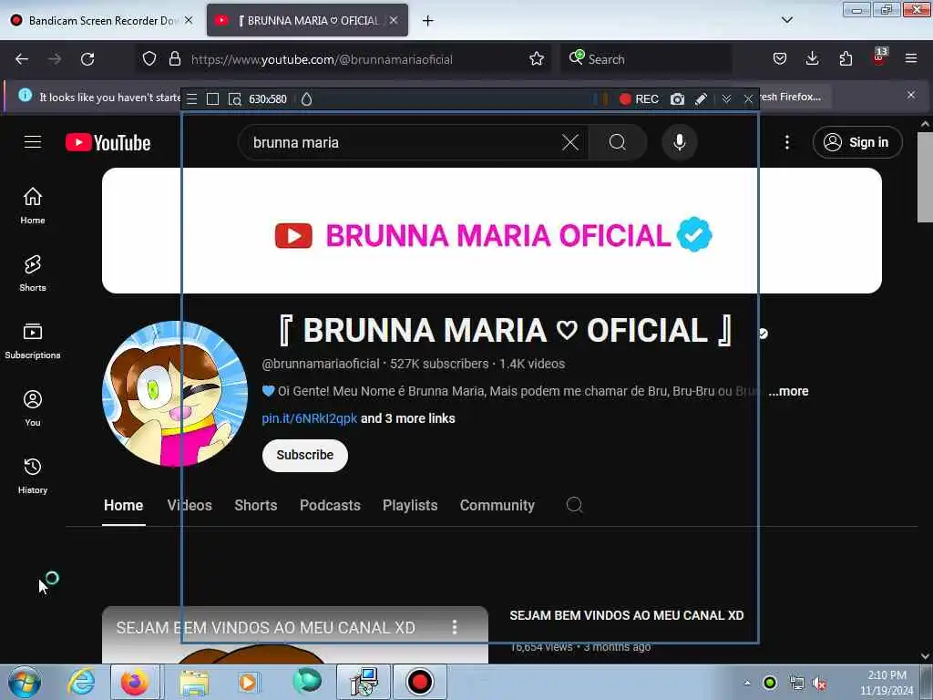Start voice search with microphone icon
This screenshot has width=933, height=700.
679,142
